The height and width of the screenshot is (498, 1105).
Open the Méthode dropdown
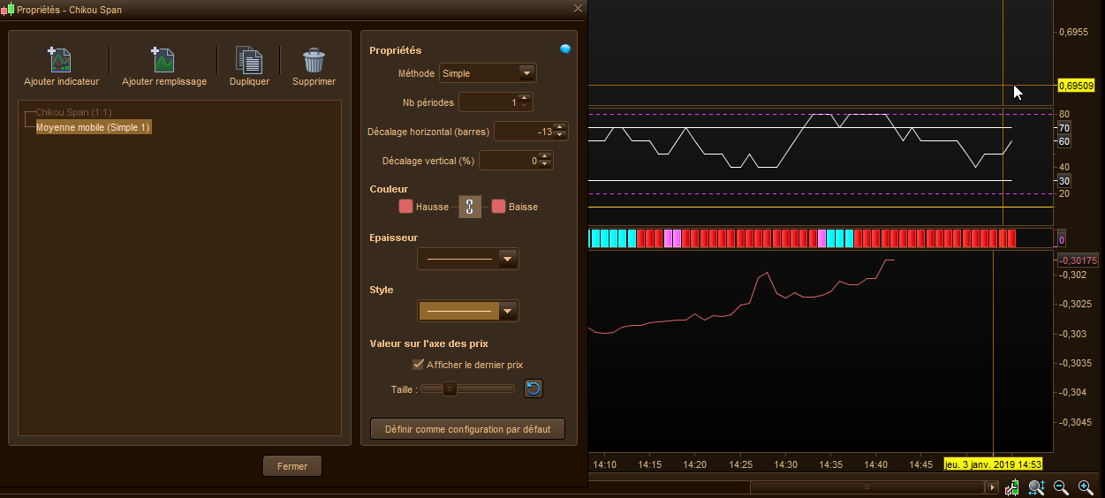(x=526, y=73)
